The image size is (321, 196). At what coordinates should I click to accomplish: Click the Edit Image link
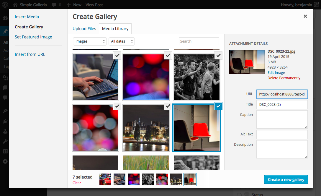tap(276, 73)
